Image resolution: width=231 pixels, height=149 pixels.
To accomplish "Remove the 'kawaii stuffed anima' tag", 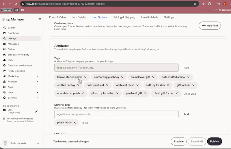I will [85, 77].
